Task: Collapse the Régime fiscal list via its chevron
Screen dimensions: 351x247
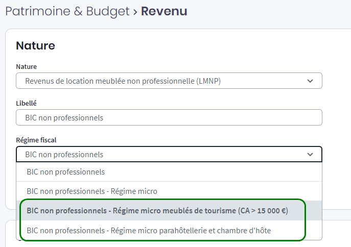Action: [x=310, y=154]
